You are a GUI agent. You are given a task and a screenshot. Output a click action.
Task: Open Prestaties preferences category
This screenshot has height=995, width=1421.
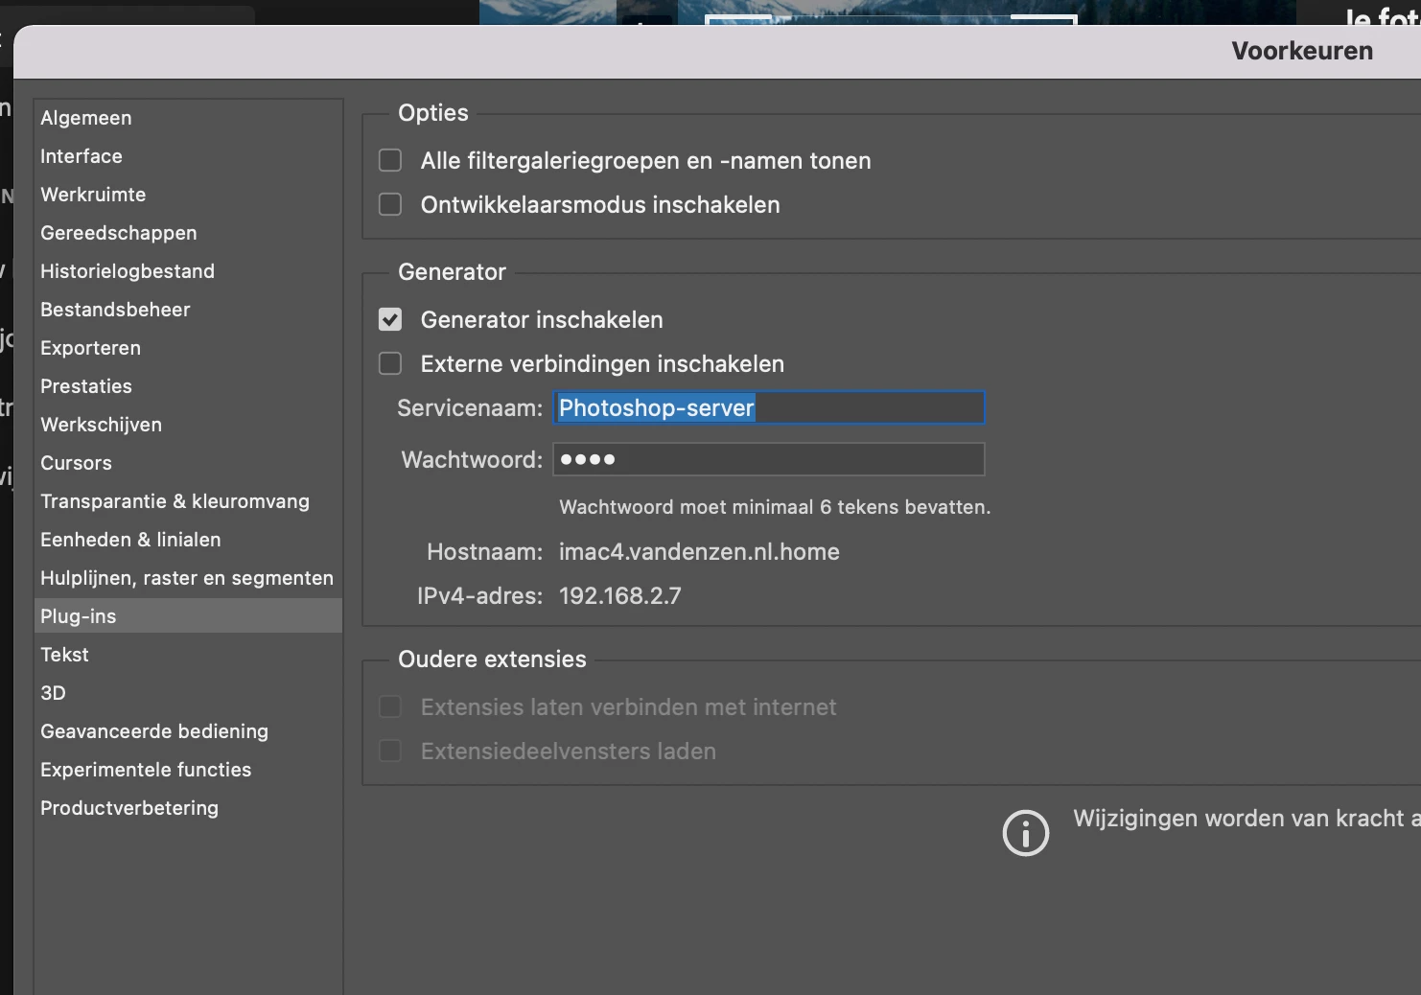coord(188,386)
